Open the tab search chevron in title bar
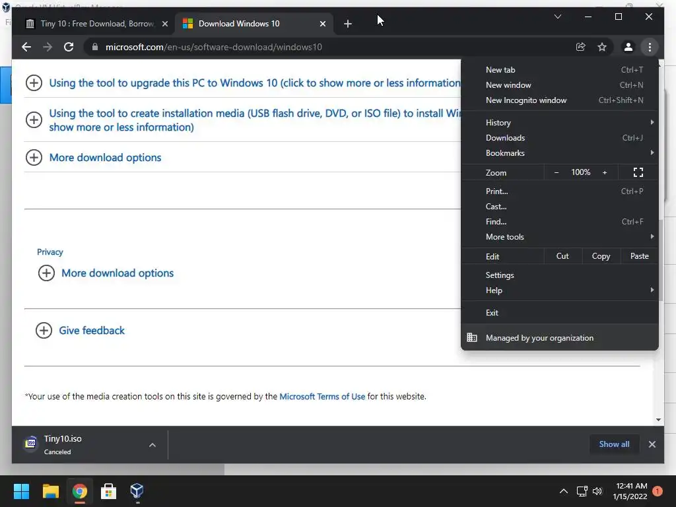 pyautogui.click(x=558, y=17)
